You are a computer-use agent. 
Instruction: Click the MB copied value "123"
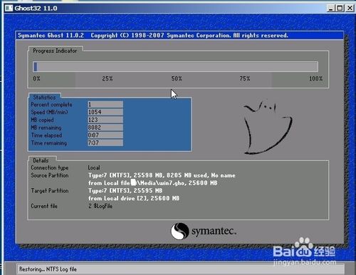(x=105, y=120)
